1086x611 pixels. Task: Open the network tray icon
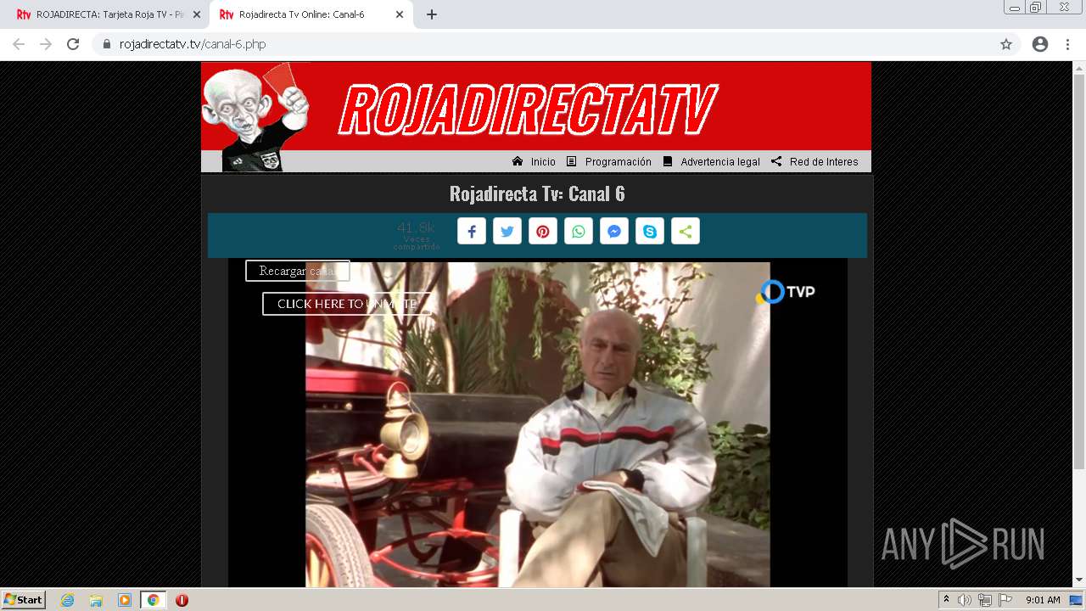click(985, 600)
